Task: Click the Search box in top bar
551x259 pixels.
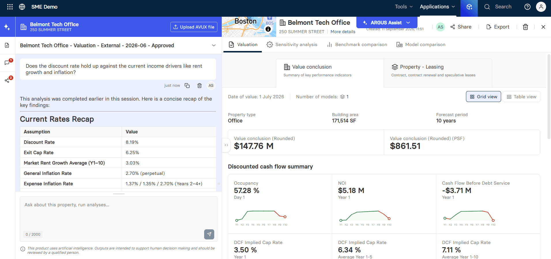Action: [x=498, y=7]
